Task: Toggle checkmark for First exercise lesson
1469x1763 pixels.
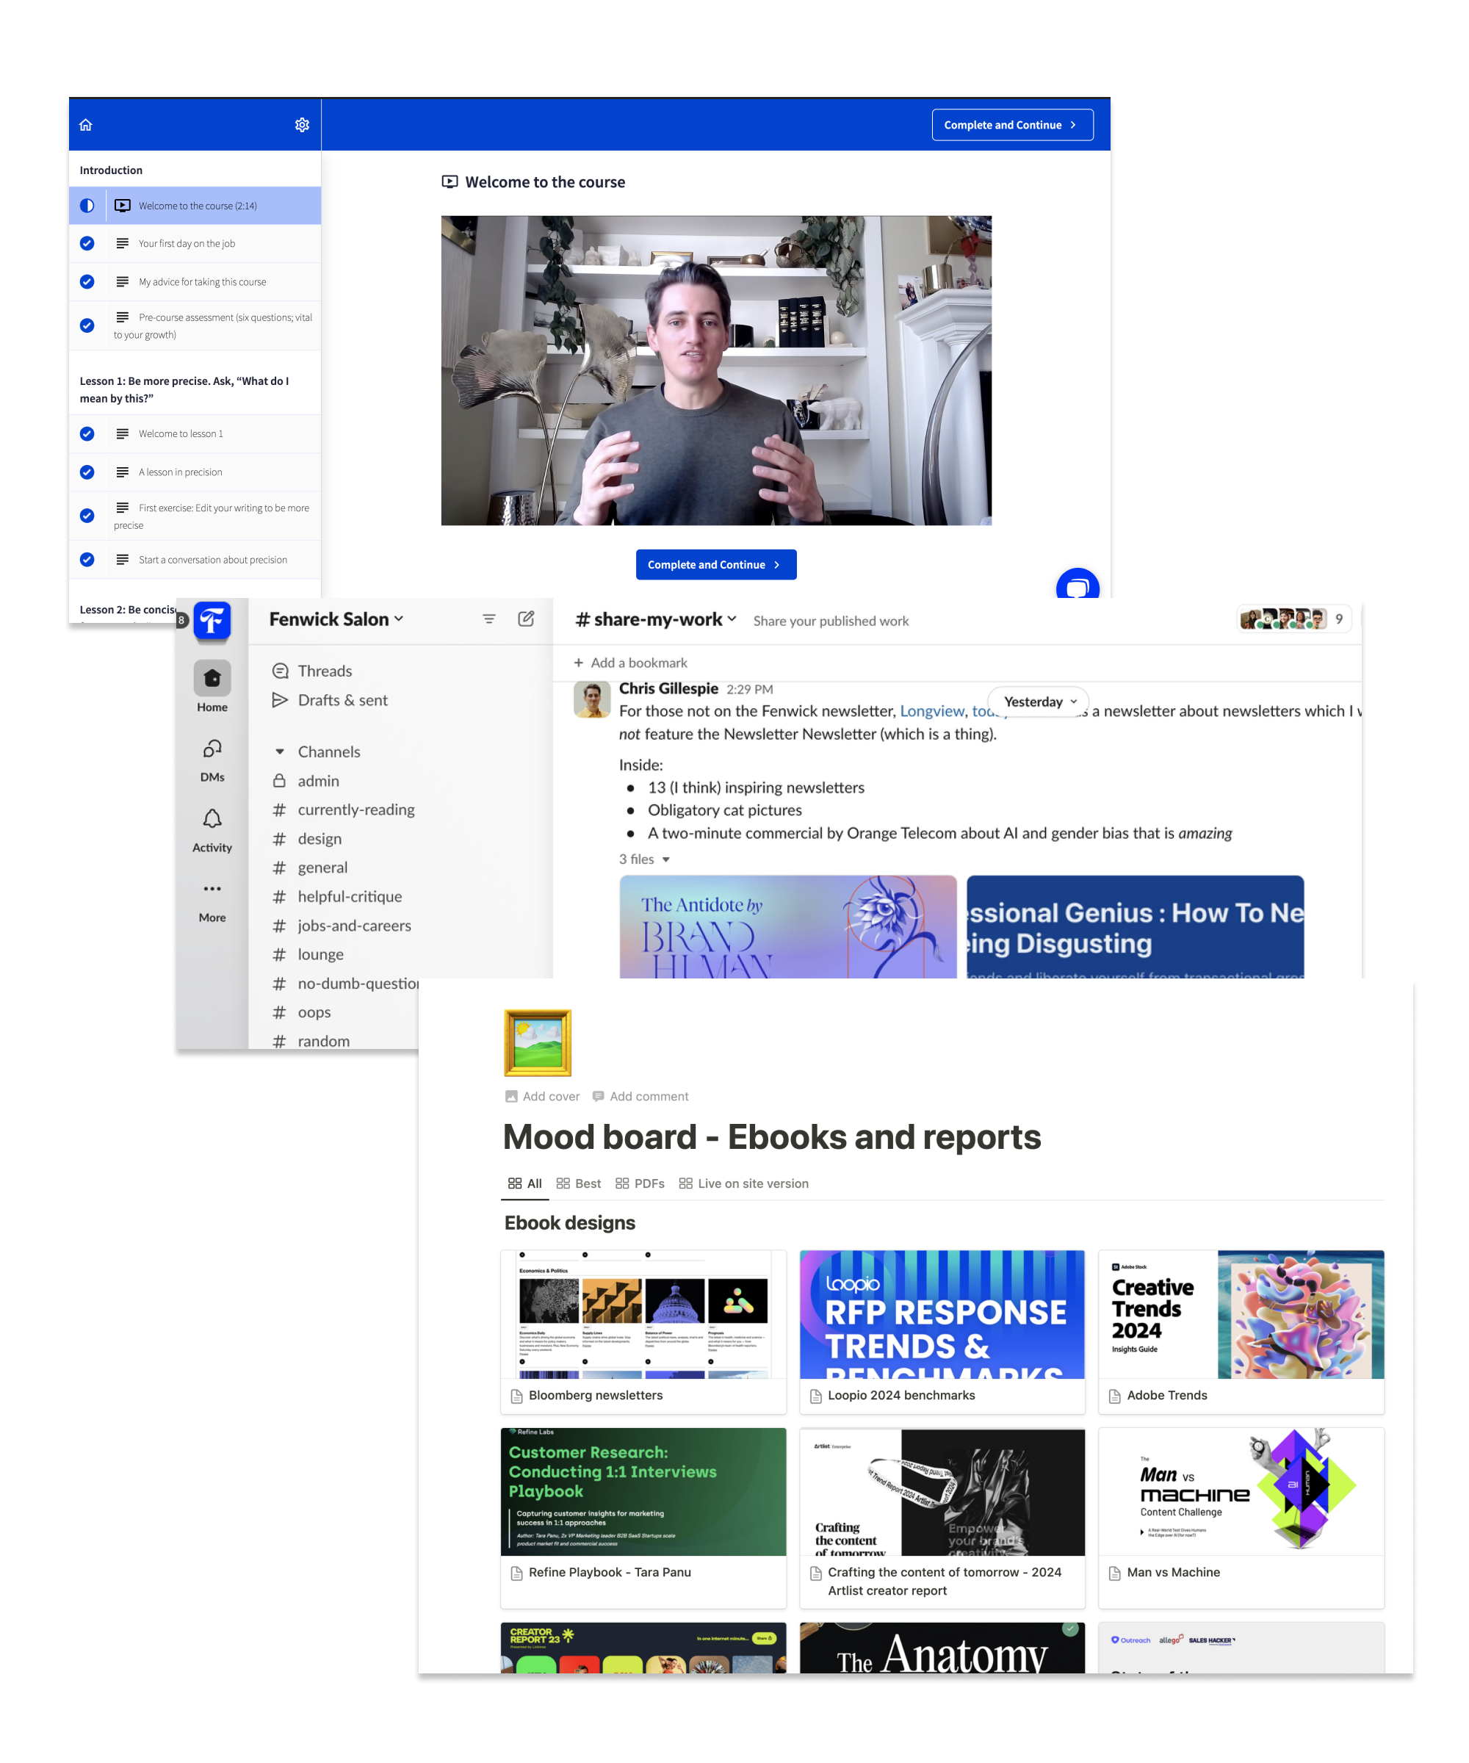Action: [x=87, y=516]
